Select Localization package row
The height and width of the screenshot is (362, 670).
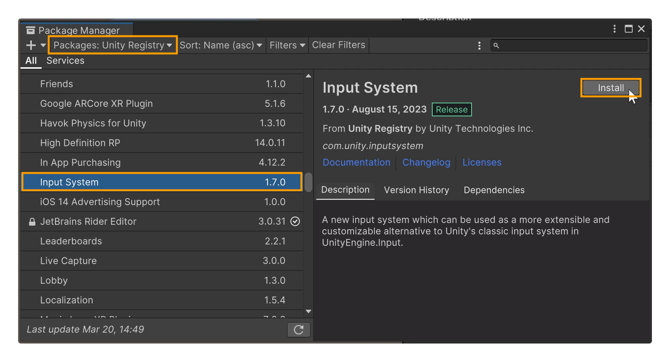(x=162, y=300)
